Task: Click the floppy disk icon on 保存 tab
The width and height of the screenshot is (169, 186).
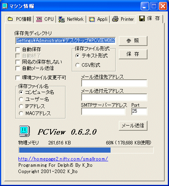Action: click(142, 18)
